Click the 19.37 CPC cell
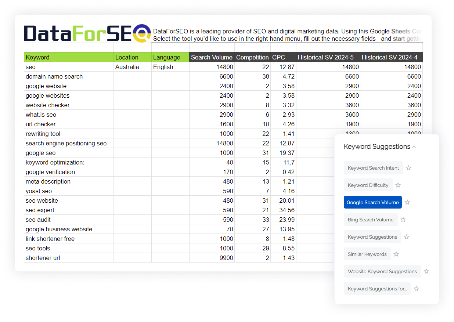This screenshot has height=322, width=454. click(x=283, y=153)
